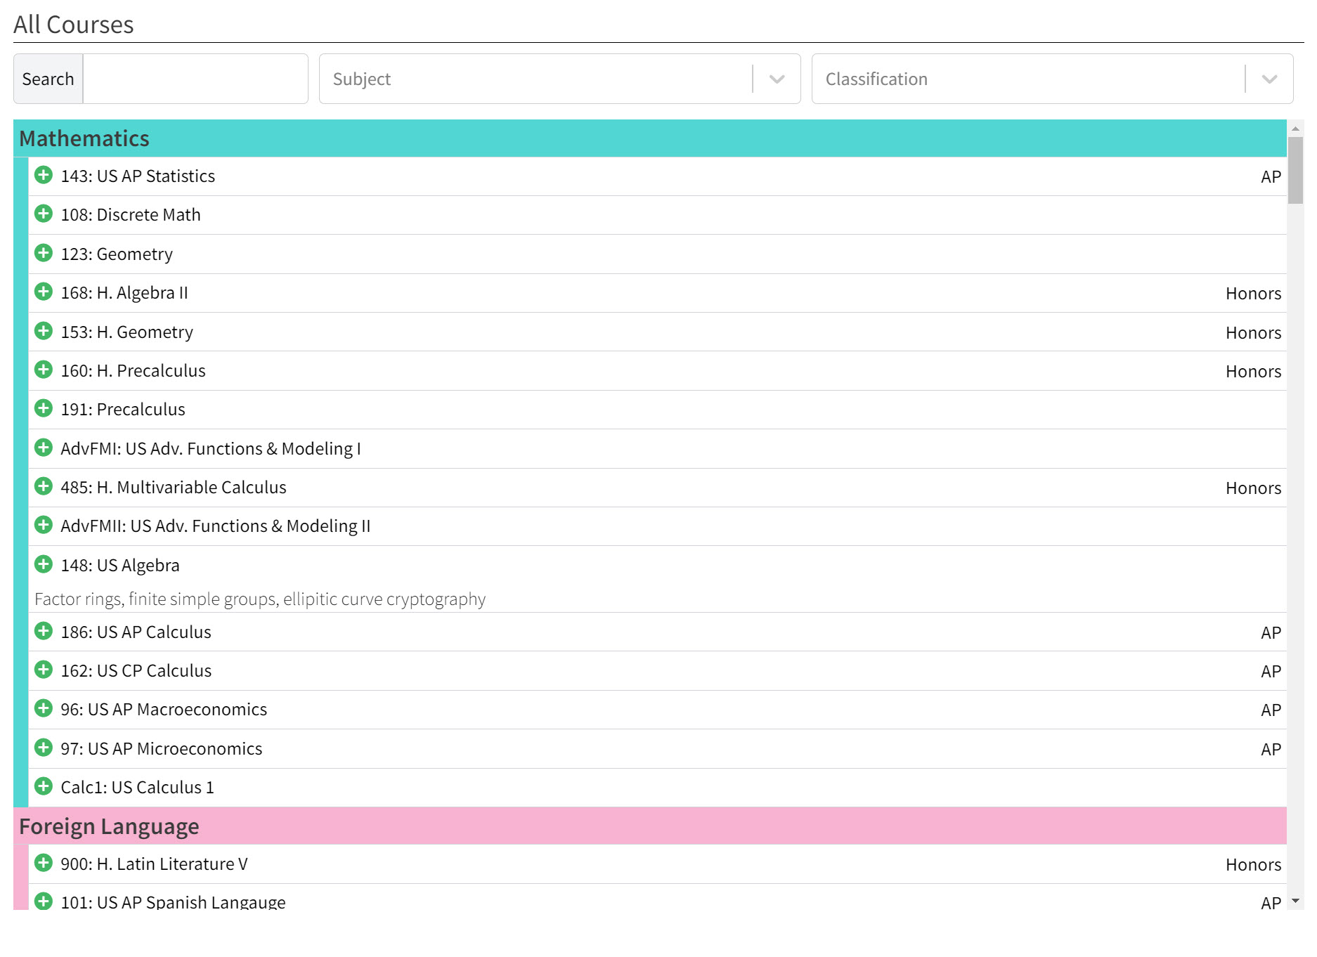The image size is (1317, 957).
Task: Click the course list scrollbar thumb
Action: point(1295,170)
